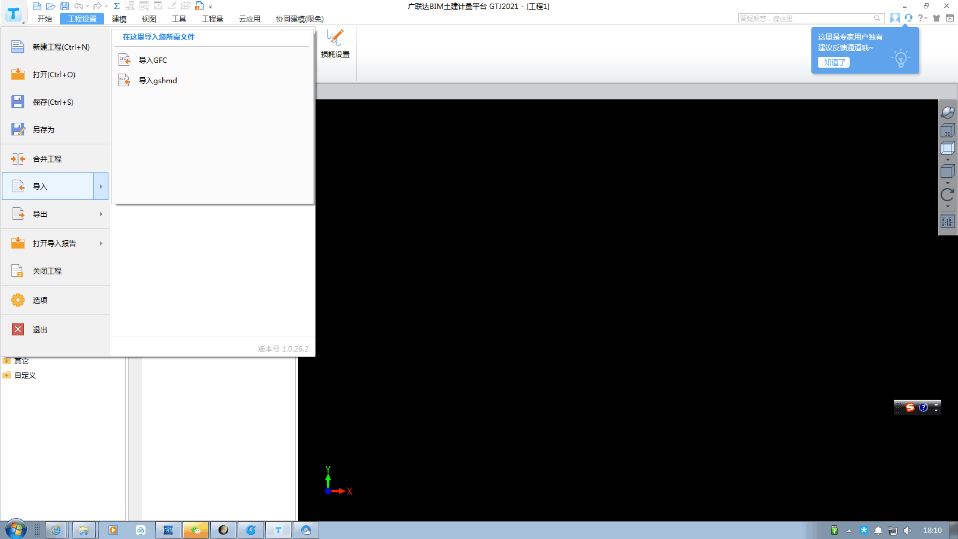Screen dimensions: 958x539
Task: Dismiss the tip by clicking 知道了
Action: pyautogui.click(x=834, y=62)
